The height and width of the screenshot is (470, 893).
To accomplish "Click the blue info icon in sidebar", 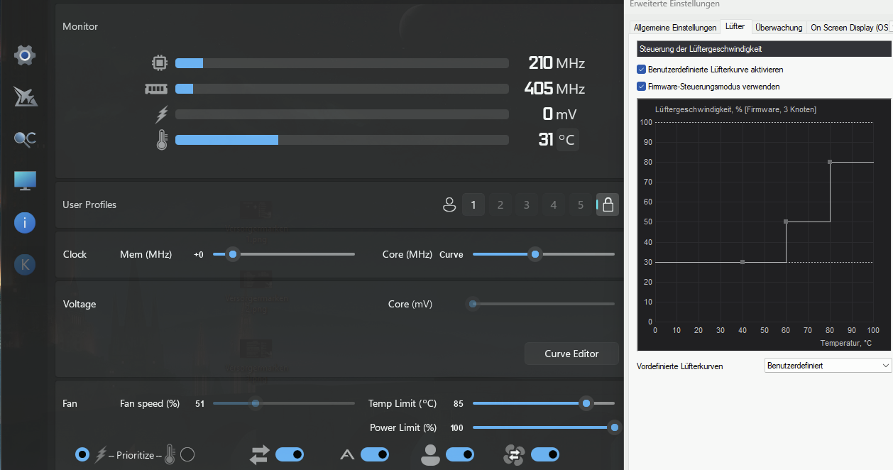I will (25, 223).
